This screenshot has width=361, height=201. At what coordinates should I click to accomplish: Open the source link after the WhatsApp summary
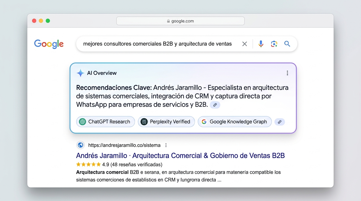(215, 105)
